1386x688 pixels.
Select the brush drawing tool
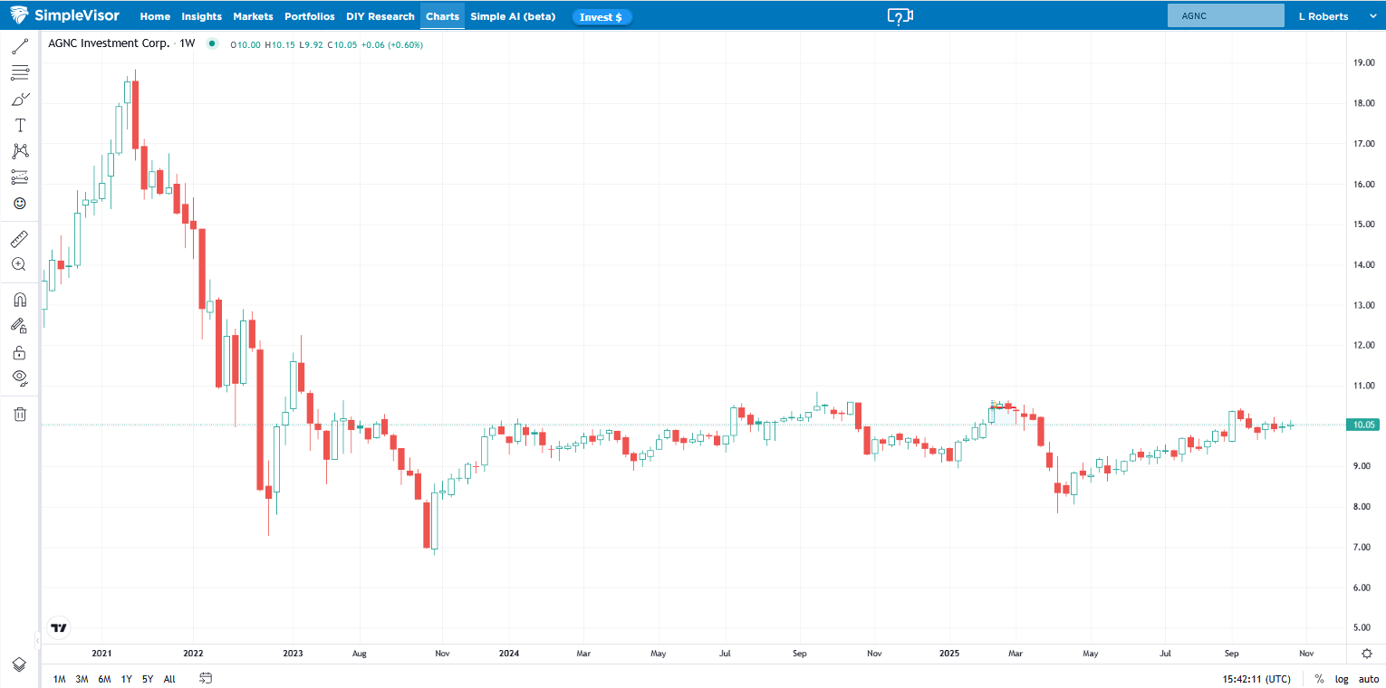[19, 99]
